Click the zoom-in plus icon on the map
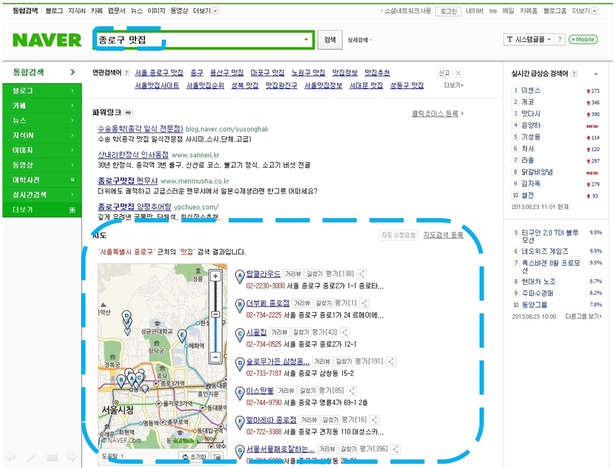This screenshot has height=468, width=615. pyautogui.click(x=215, y=276)
